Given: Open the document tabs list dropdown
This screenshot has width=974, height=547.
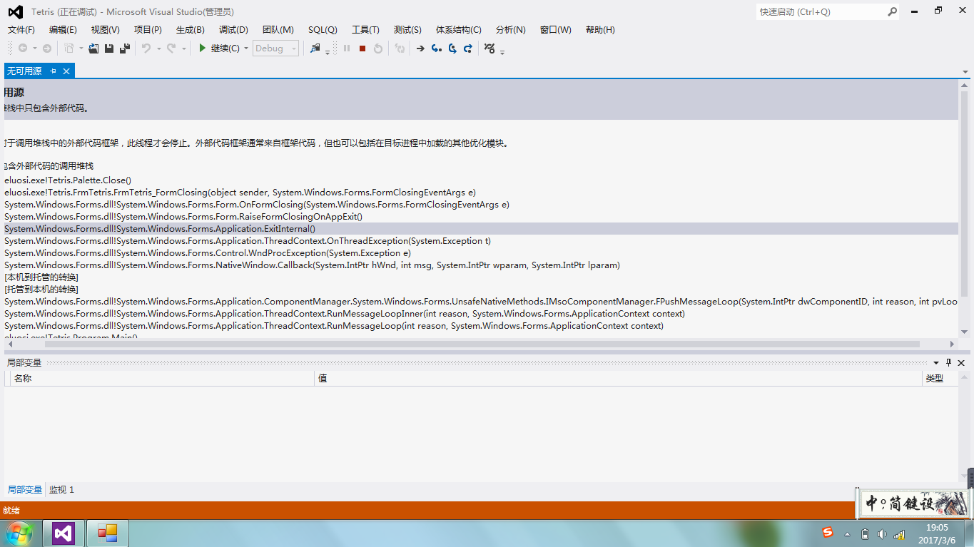Looking at the screenshot, I should [x=965, y=72].
